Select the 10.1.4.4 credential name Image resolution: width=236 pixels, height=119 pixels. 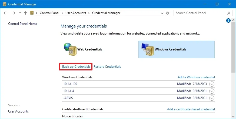(68, 91)
